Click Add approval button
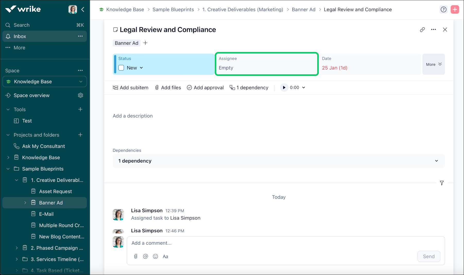 click(x=205, y=87)
